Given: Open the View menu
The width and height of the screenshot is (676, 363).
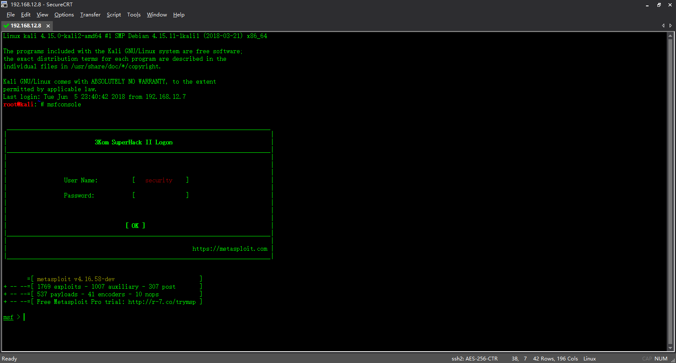Looking at the screenshot, I should pyautogui.click(x=42, y=15).
